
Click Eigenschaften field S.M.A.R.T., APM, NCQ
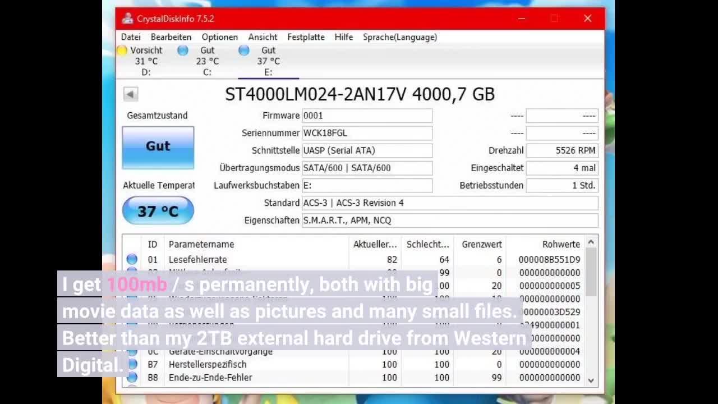point(450,220)
